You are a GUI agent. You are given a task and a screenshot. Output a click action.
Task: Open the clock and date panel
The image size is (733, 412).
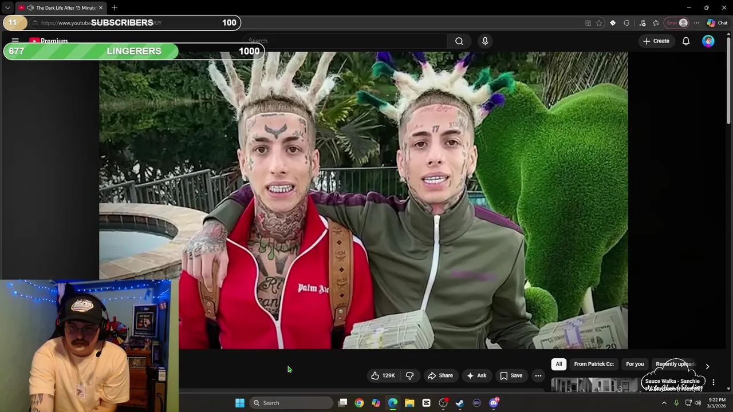click(x=716, y=403)
